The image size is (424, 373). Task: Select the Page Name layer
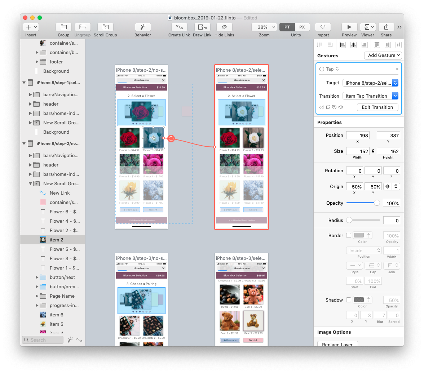point(53,296)
